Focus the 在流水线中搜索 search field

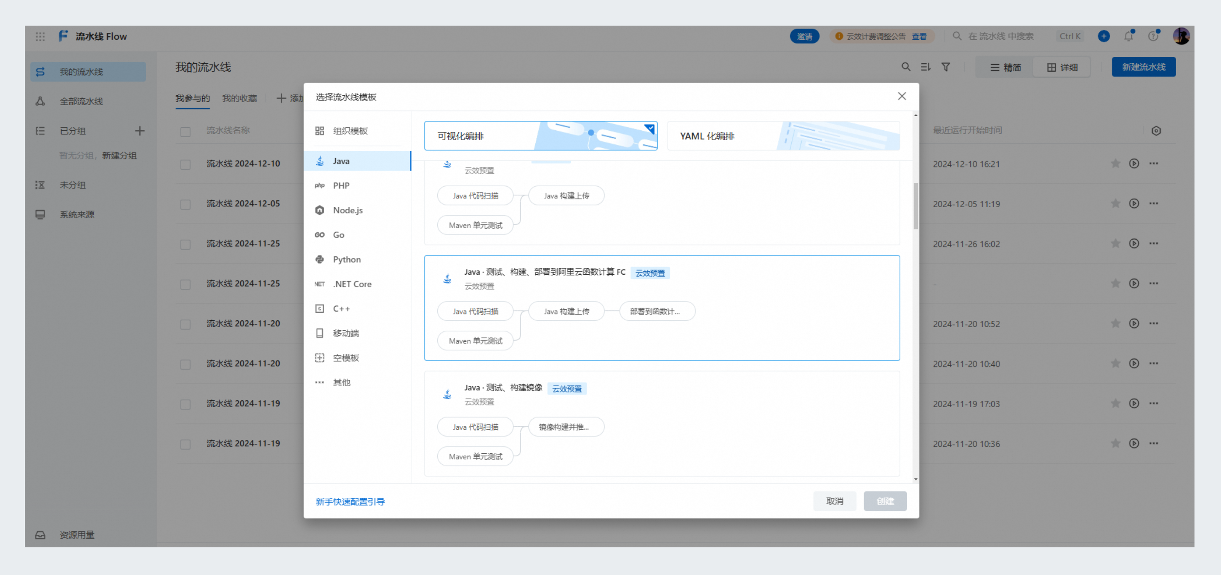(x=1017, y=36)
